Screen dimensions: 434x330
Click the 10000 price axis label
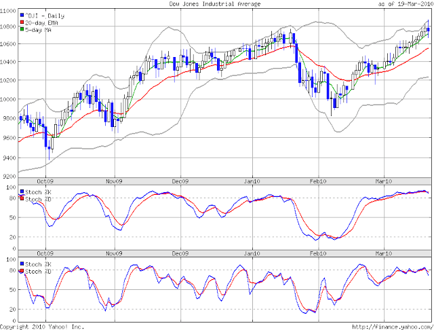pos(8,99)
